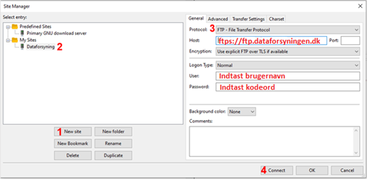Click the New folder button
Image resolution: width=367 pixels, height=179 pixels.
[113, 131]
